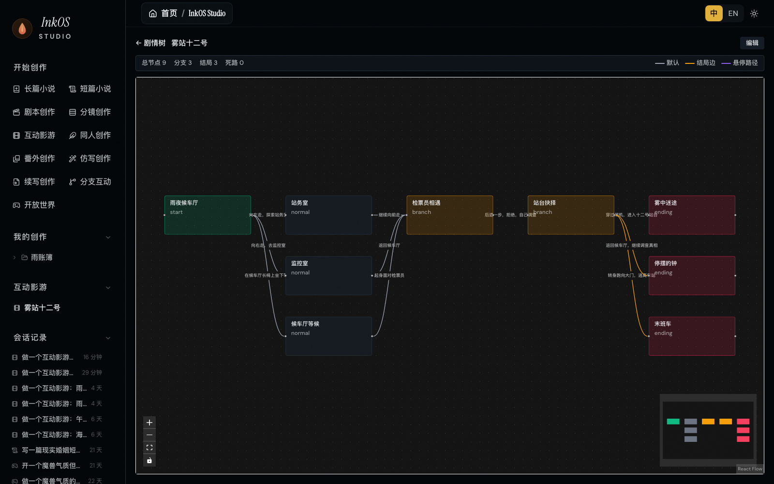Open 短篇小说 creation
The height and width of the screenshot is (484, 774).
click(90, 89)
